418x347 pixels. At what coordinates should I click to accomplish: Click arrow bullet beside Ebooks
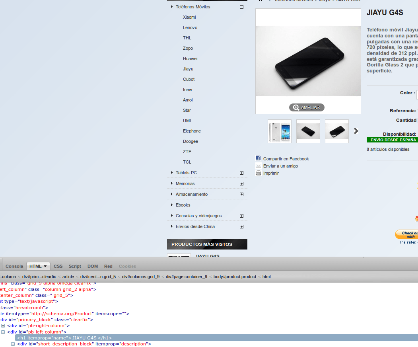pyautogui.click(x=172, y=205)
